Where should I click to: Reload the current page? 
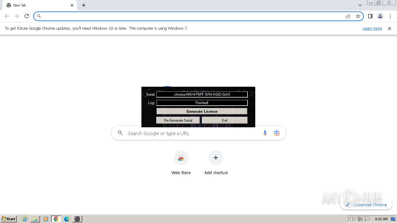coord(27,16)
